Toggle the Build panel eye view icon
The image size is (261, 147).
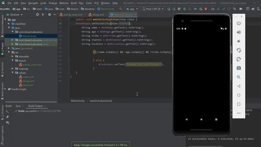(7, 122)
